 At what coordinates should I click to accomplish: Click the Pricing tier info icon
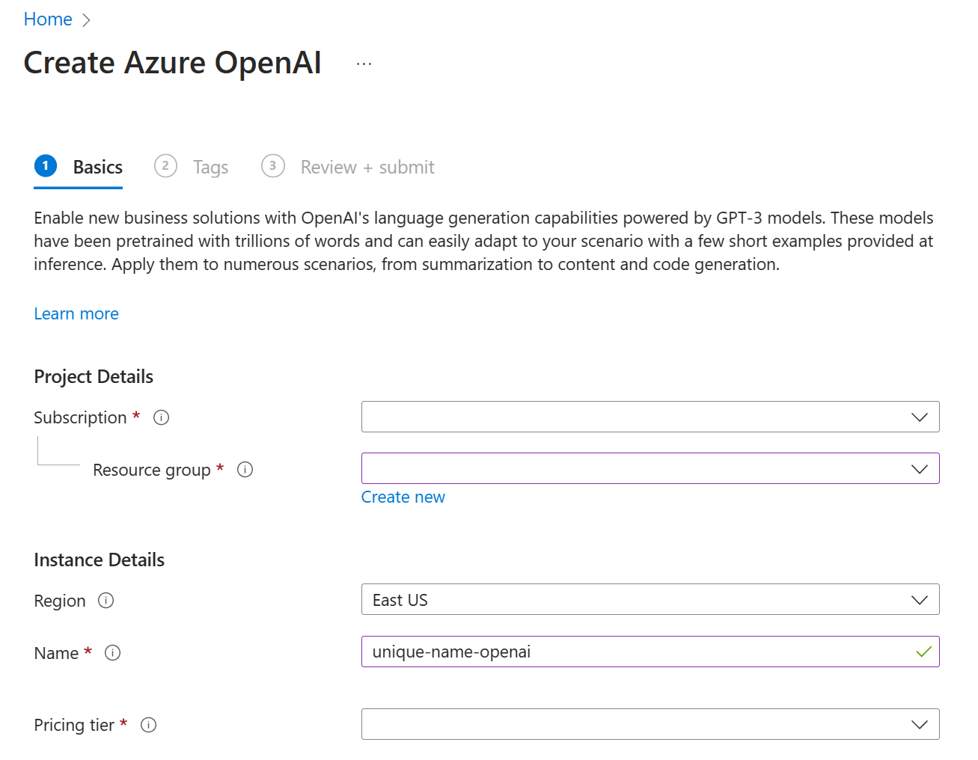tap(149, 725)
